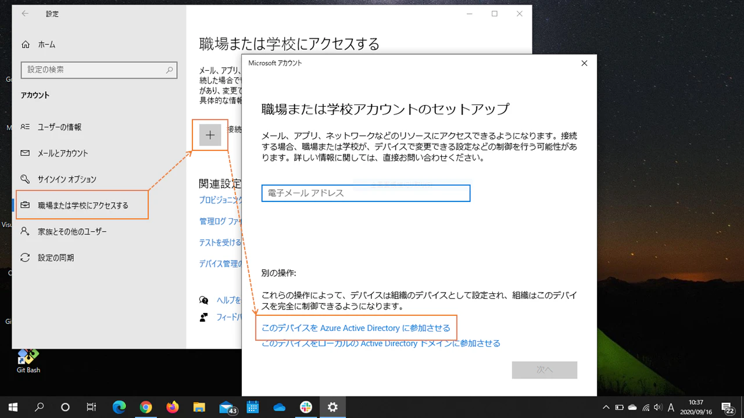Click the Settings gear on taskbar

point(332,407)
